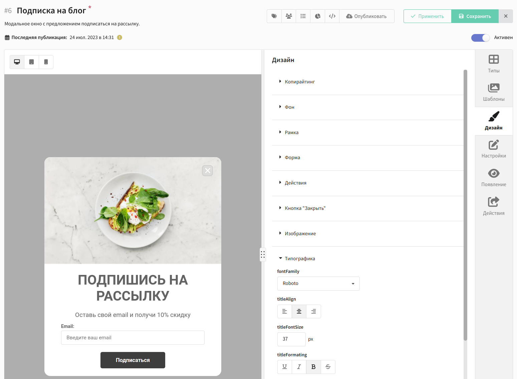This screenshot has height=379, width=517.
Task: Click the titleFontSize input field
Action: tap(291, 339)
